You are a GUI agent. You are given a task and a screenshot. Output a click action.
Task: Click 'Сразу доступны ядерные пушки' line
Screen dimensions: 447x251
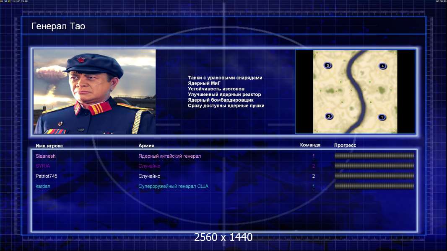coord(226,105)
